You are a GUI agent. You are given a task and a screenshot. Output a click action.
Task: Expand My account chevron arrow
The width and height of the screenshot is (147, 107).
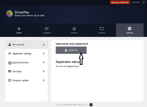[44, 45]
